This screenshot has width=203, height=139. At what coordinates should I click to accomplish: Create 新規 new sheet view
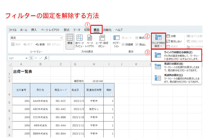pos(40,44)
